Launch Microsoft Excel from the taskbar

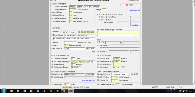click(25, 91)
